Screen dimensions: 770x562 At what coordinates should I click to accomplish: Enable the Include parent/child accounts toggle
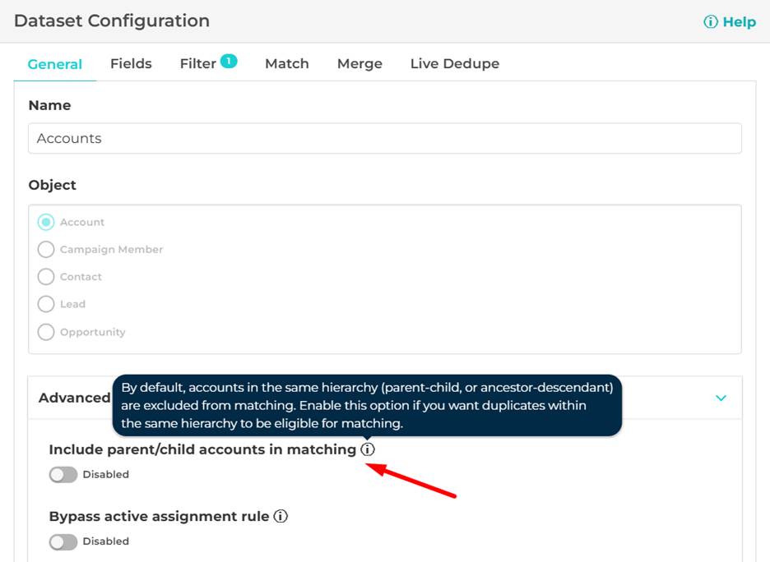(x=62, y=474)
